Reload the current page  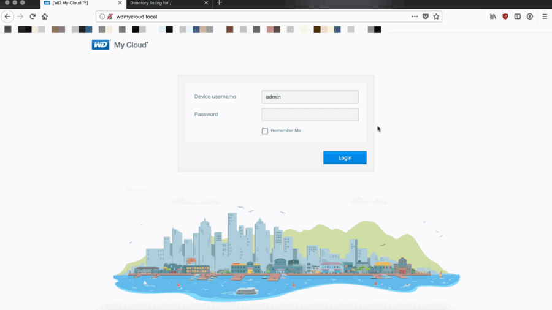[33, 17]
